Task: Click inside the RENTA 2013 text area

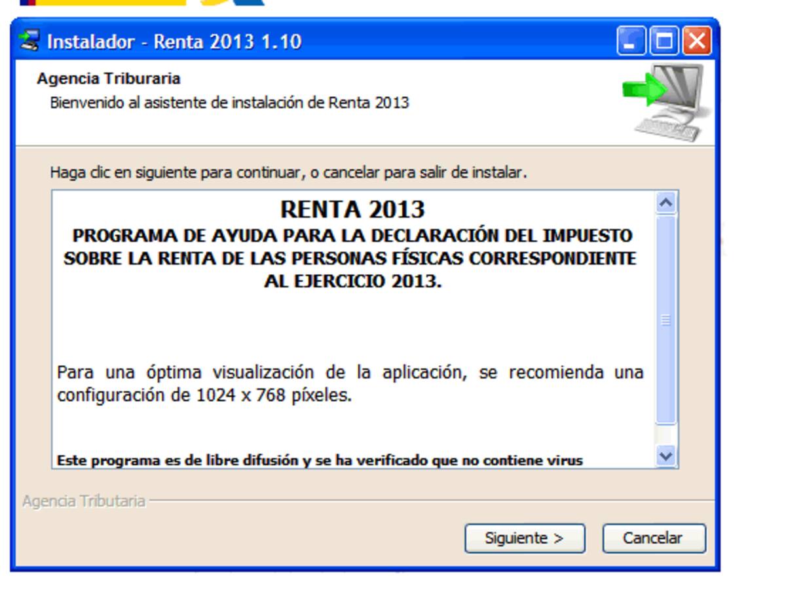Action: (x=354, y=327)
